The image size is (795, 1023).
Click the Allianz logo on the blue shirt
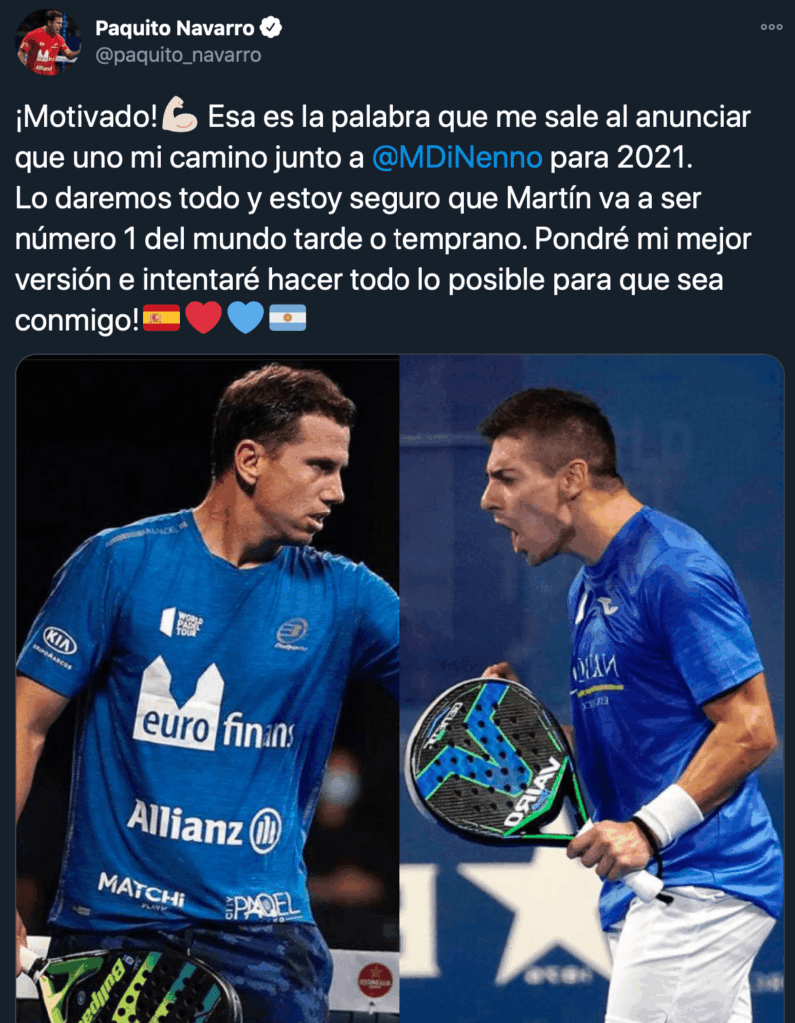(x=204, y=826)
